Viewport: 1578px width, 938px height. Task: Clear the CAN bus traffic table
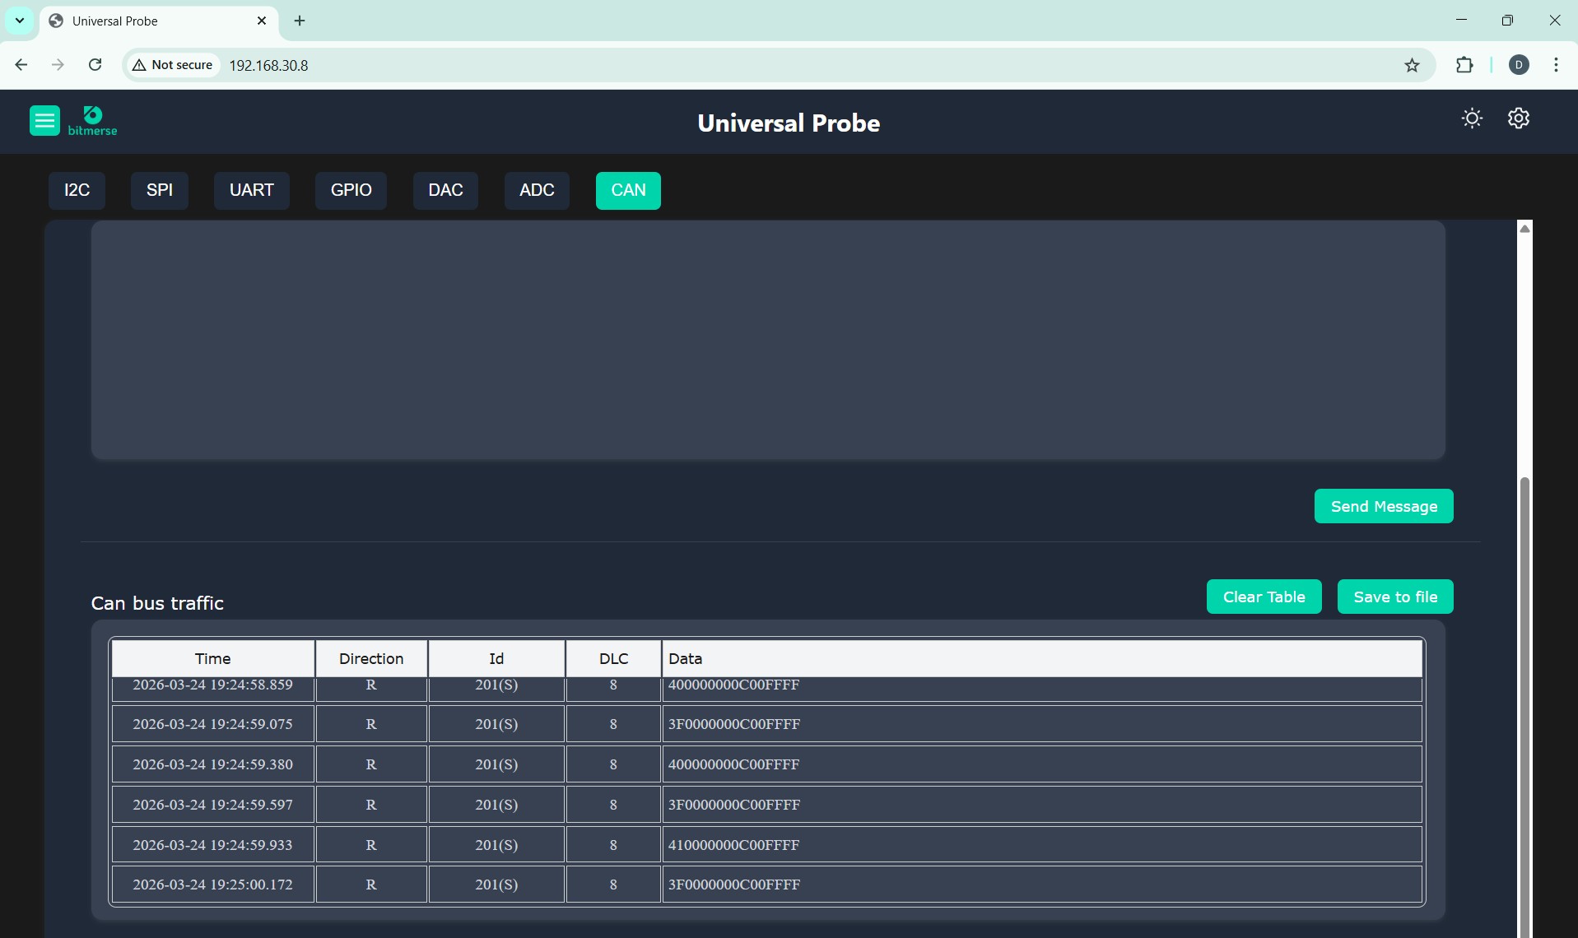tap(1264, 597)
